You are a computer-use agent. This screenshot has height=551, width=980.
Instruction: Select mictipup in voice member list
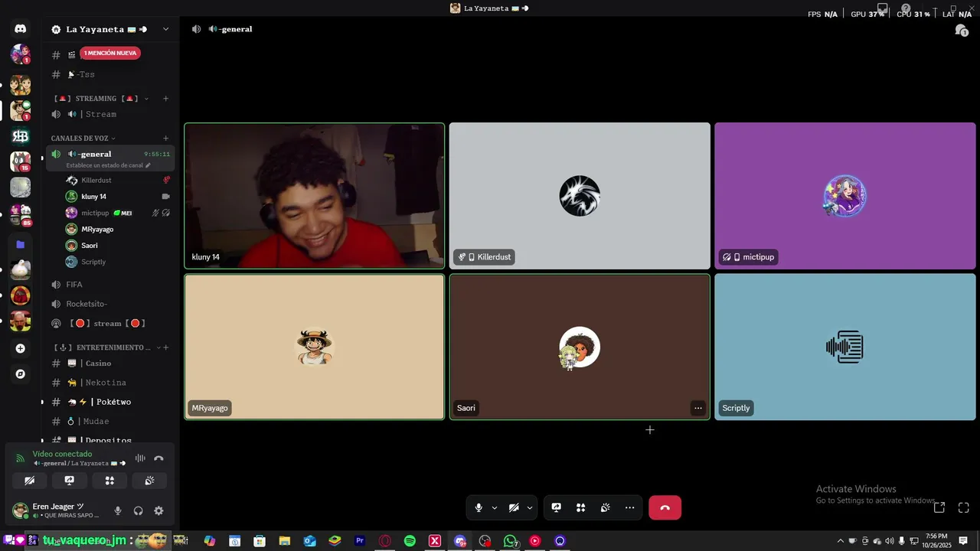click(x=118, y=213)
